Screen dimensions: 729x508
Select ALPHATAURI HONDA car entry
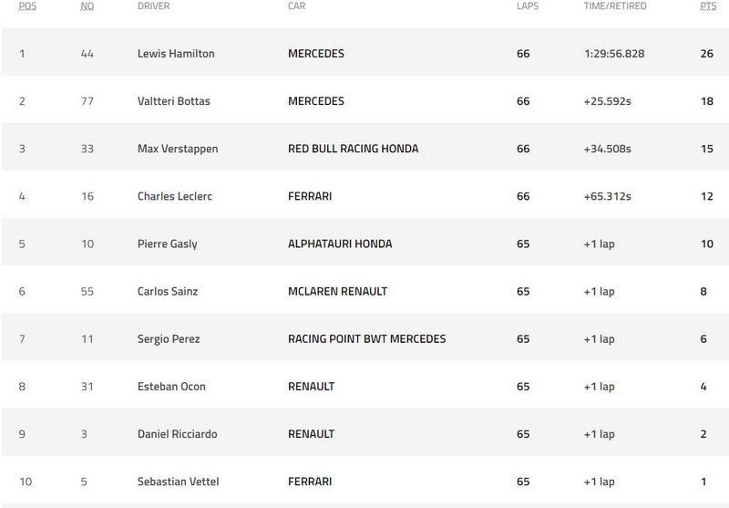(339, 244)
